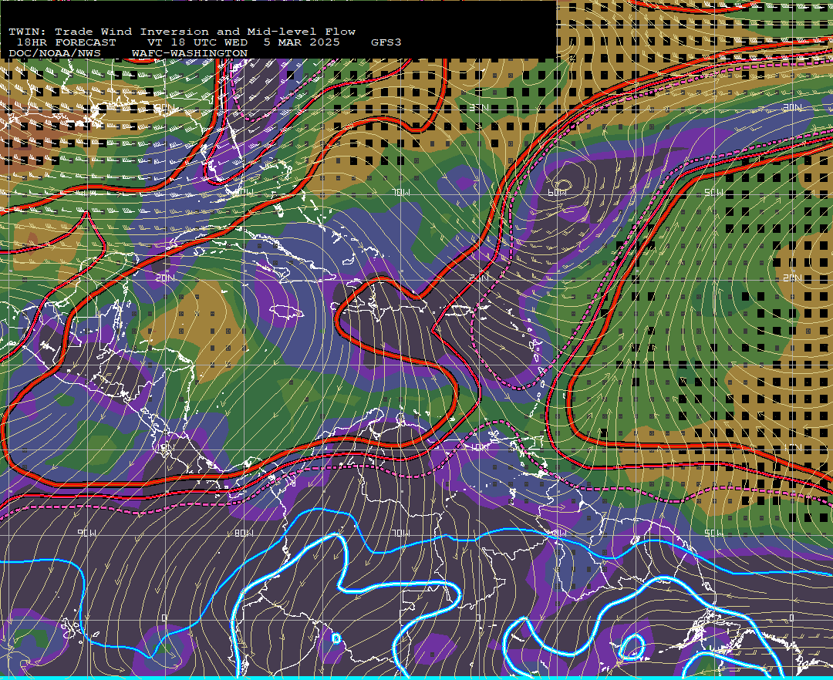Viewport: 833px width, 680px height.
Task: Click the '18HR FORECAST' header text
Action: tap(66, 42)
